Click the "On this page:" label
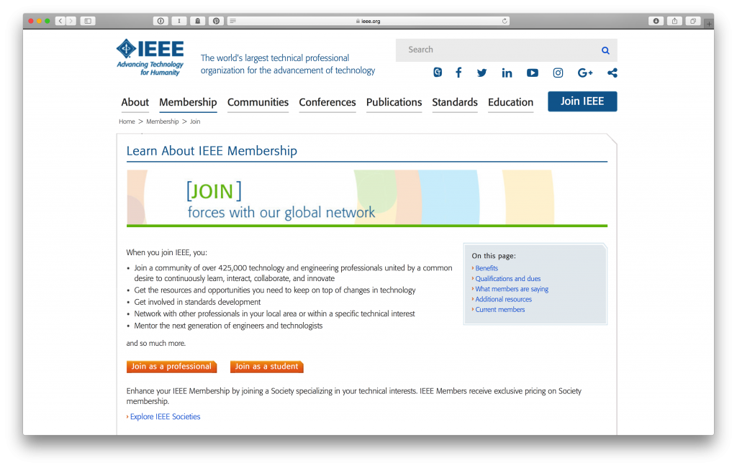The image size is (737, 468). 494,256
